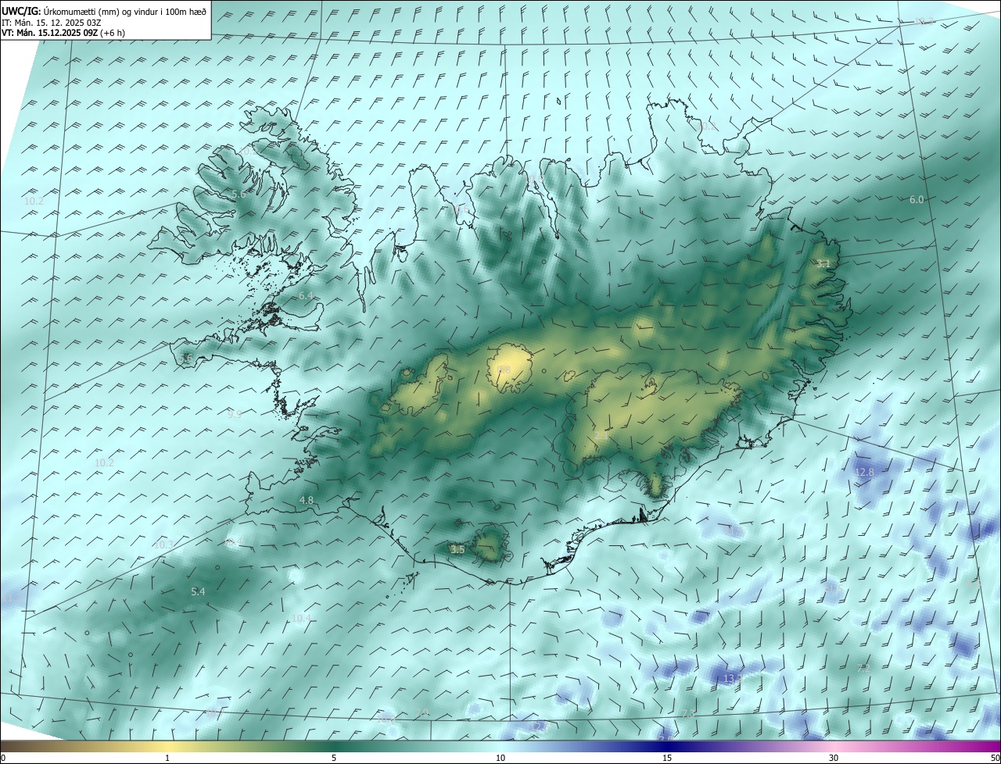Click the 'UWC/IG: Úrkomumætti (mm)' title line
This screenshot has height=764, width=1001.
click(104, 10)
